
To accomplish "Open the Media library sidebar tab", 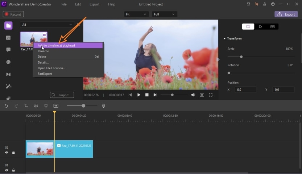I will (x=8, y=26).
